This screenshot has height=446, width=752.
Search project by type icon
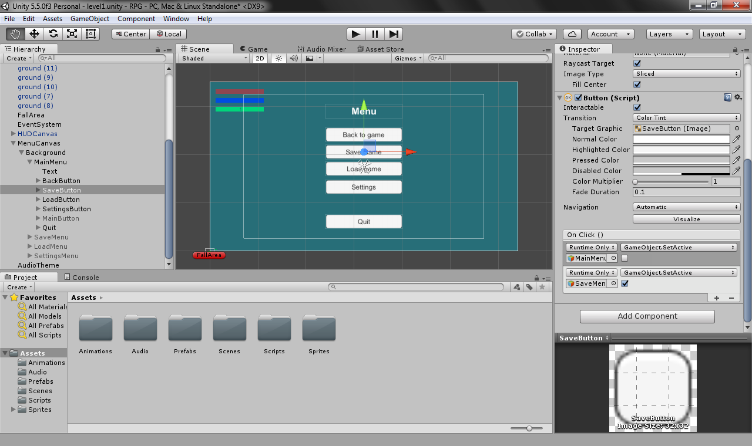[516, 287]
